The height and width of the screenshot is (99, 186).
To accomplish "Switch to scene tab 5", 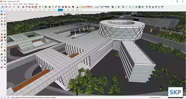I will pos(26,10).
